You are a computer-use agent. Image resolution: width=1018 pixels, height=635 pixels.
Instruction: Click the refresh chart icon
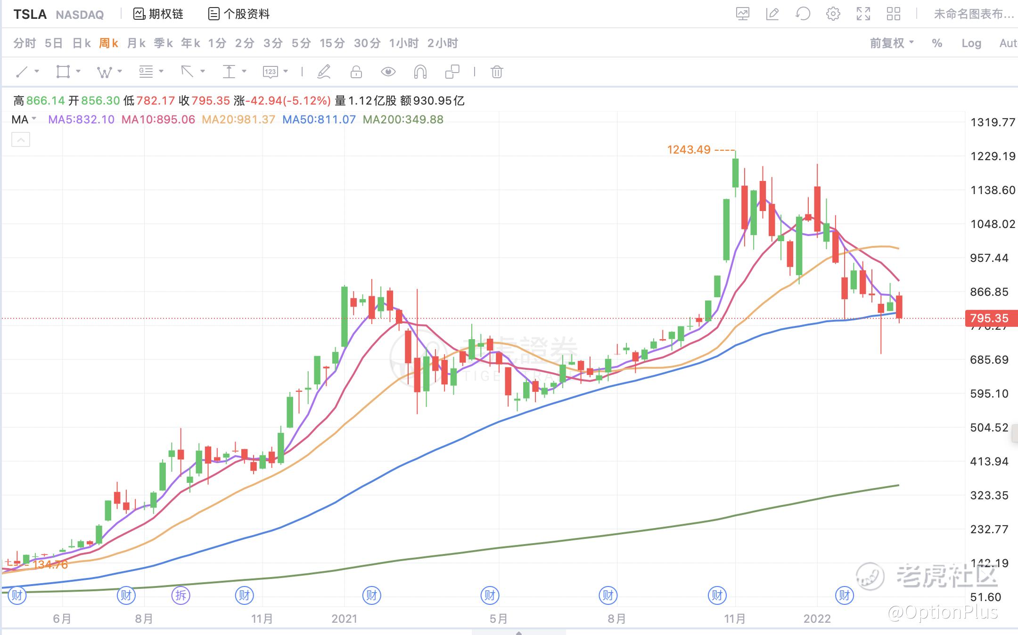point(803,14)
